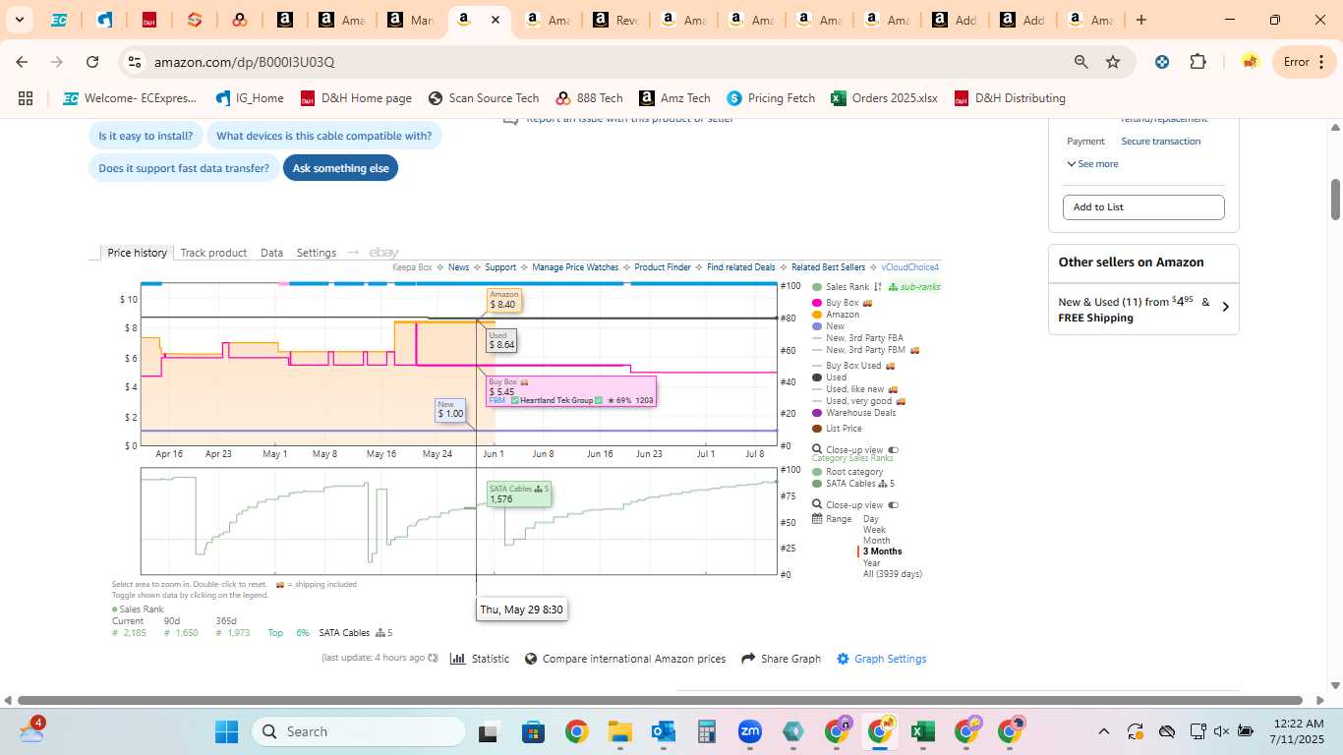
Task: Open Statistic bar chart icon
Action: click(457, 659)
